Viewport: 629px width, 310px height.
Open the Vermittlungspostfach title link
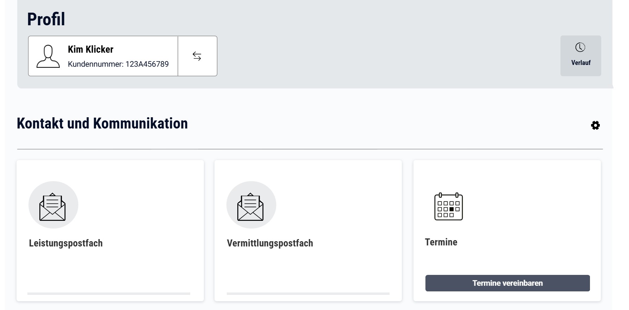tap(270, 243)
